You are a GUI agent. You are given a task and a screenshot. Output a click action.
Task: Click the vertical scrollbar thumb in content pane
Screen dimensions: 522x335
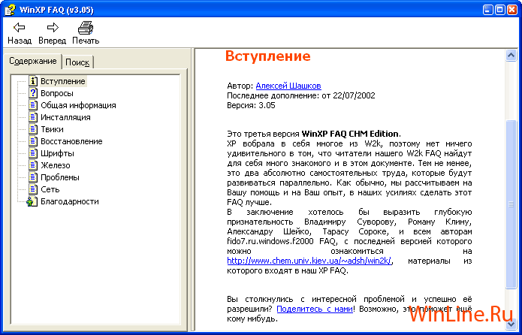(x=511, y=204)
